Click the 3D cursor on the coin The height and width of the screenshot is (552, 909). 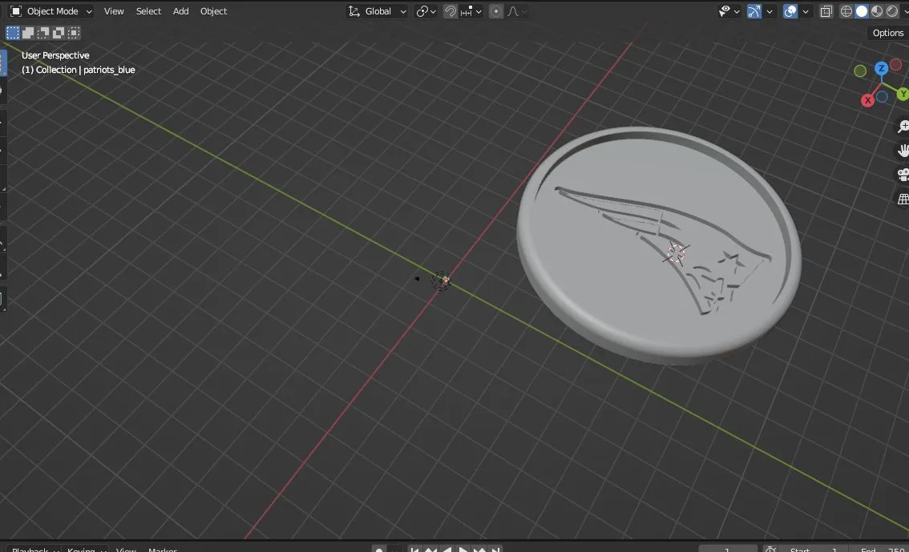676,253
